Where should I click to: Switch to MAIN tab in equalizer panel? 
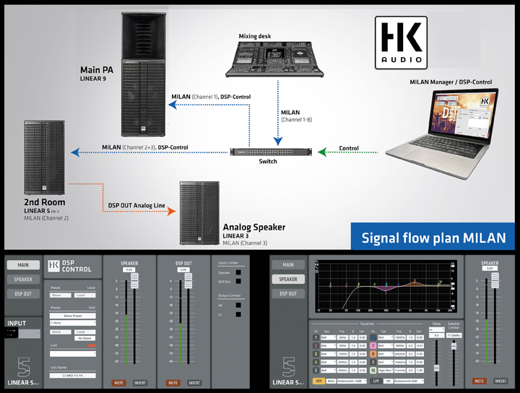click(x=288, y=264)
